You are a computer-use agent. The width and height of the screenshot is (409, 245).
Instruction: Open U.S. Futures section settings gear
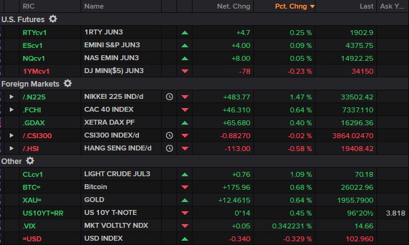click(x=53, y=19)
